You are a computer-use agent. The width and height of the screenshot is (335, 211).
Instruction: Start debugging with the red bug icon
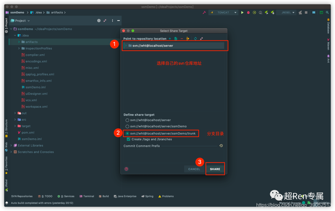coord(248,13)
